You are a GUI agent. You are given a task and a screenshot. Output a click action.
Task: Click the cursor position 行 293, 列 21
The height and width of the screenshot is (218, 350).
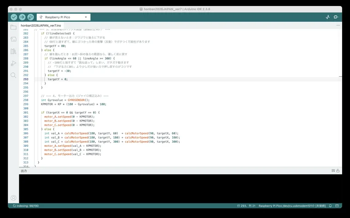tap(246, 206)
